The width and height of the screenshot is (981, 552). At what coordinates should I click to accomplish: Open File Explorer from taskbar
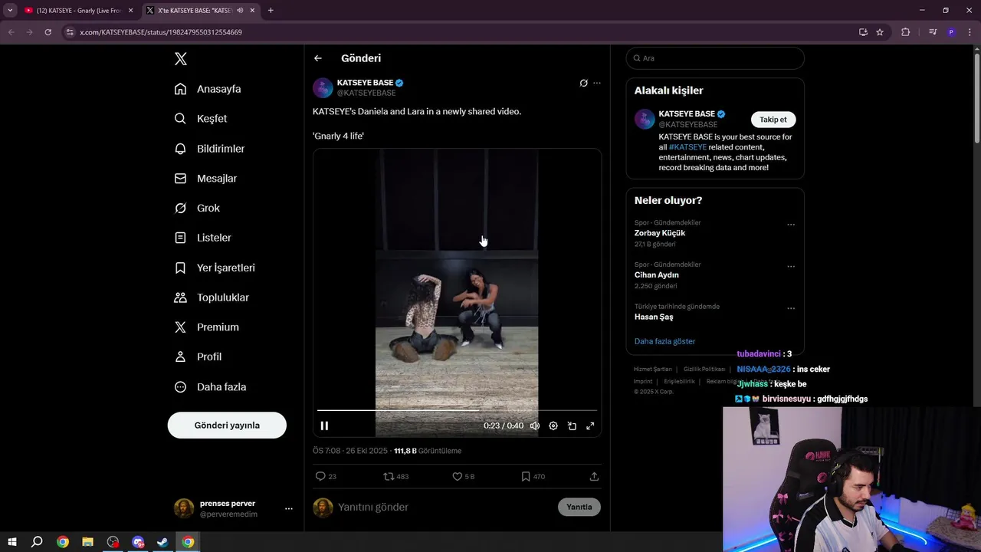click(x=87, y=542)
